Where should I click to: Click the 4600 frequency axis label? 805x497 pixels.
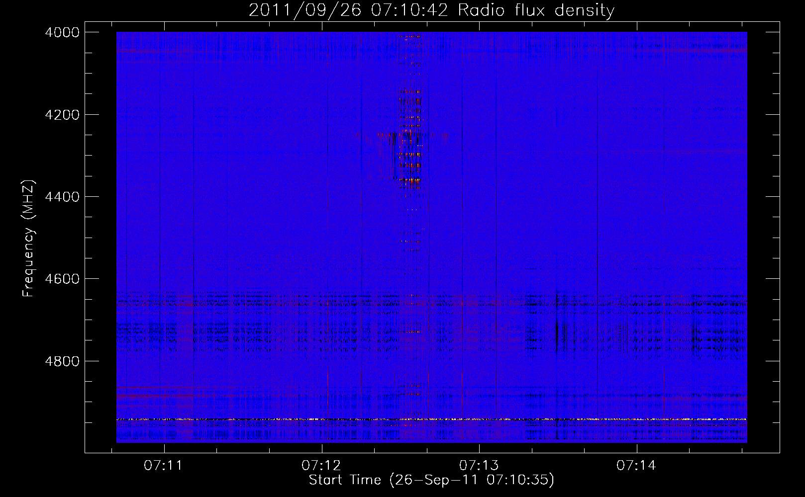[62, 279]
